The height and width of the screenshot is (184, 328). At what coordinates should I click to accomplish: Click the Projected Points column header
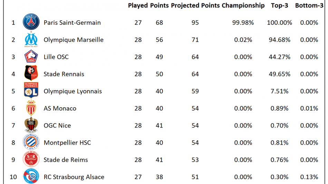click(x=195, y=6)
